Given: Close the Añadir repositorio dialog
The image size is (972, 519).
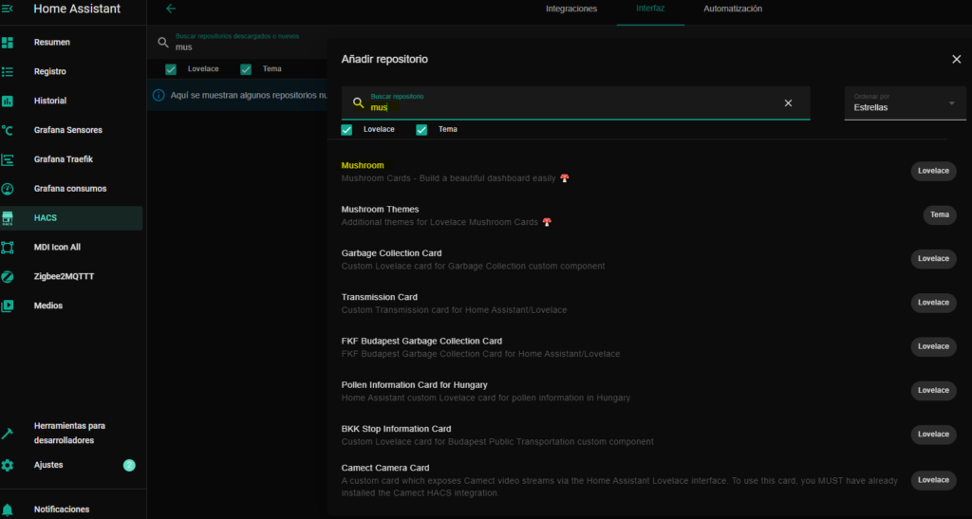Looking at the screenshot, I should pos(957,59).
